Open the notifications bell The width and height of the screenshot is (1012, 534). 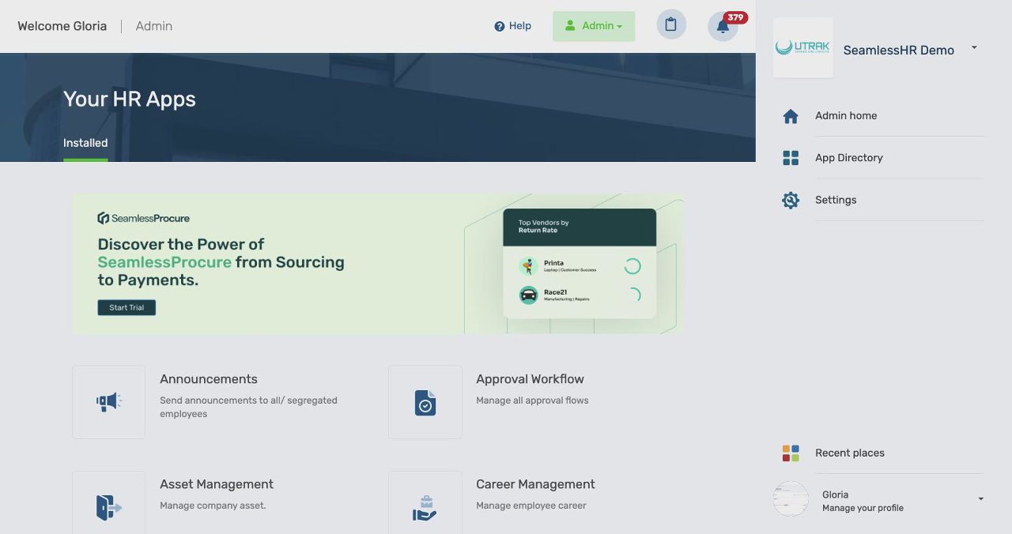[x=723, y=26]
